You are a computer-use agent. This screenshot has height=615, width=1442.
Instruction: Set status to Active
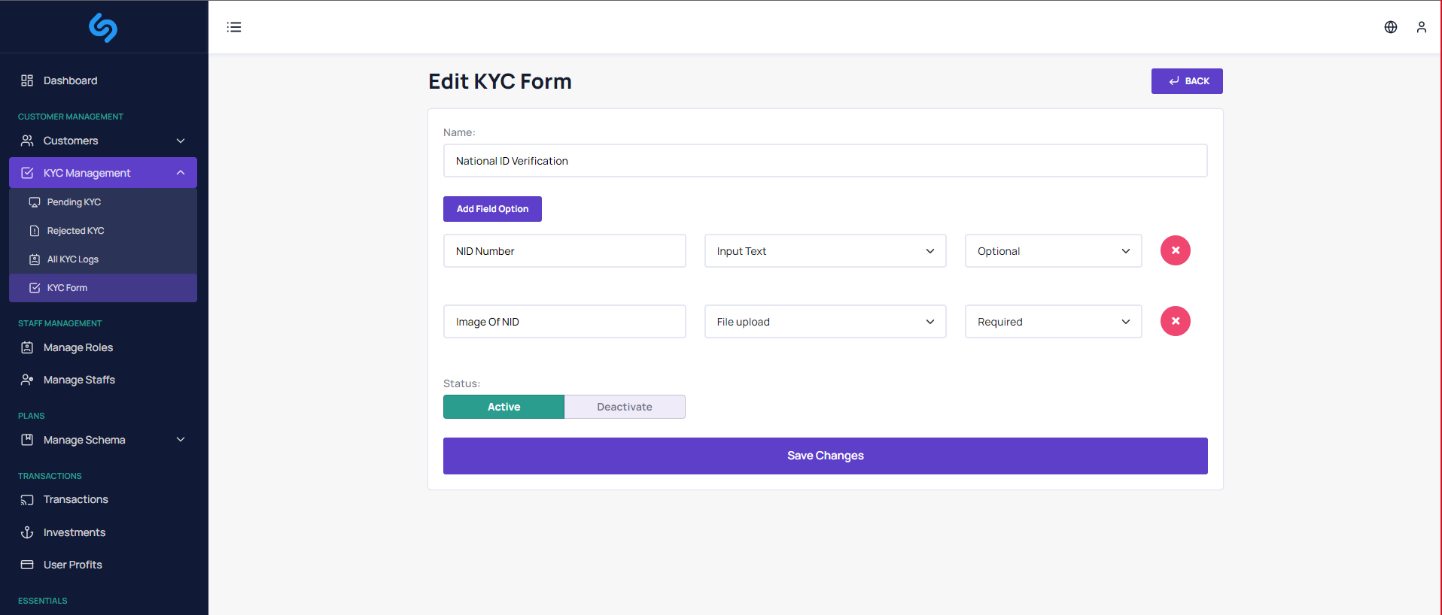pyautogui.click(x=503, y=407)
